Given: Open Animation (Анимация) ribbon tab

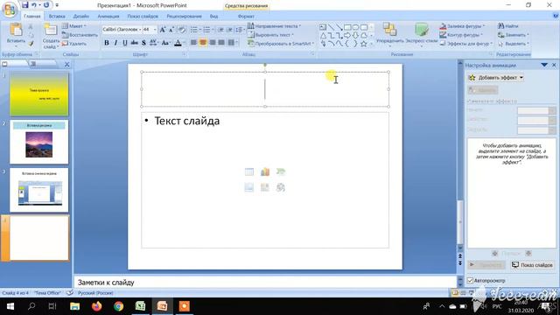Looking at the screenshot, I should tap(108, 16).
